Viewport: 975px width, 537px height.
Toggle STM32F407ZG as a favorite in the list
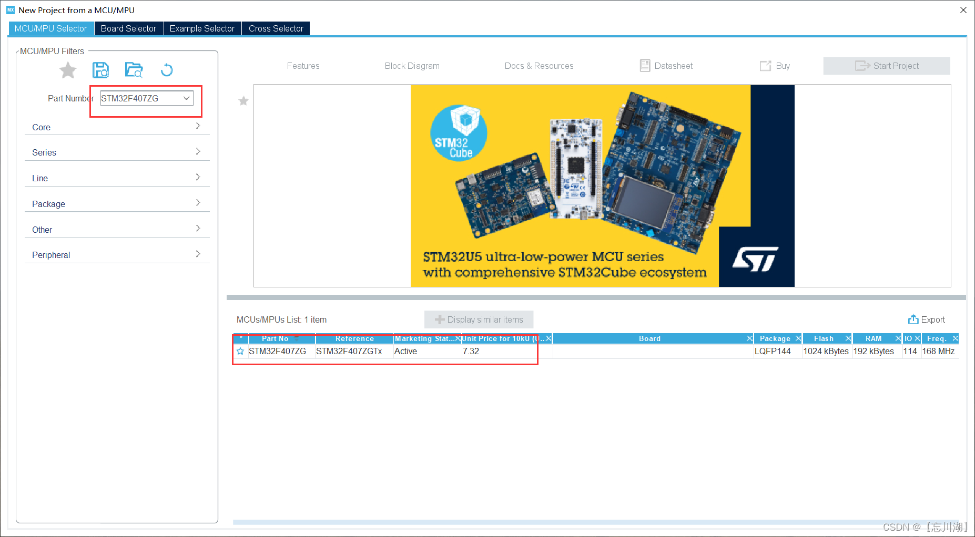click(240, 351)
